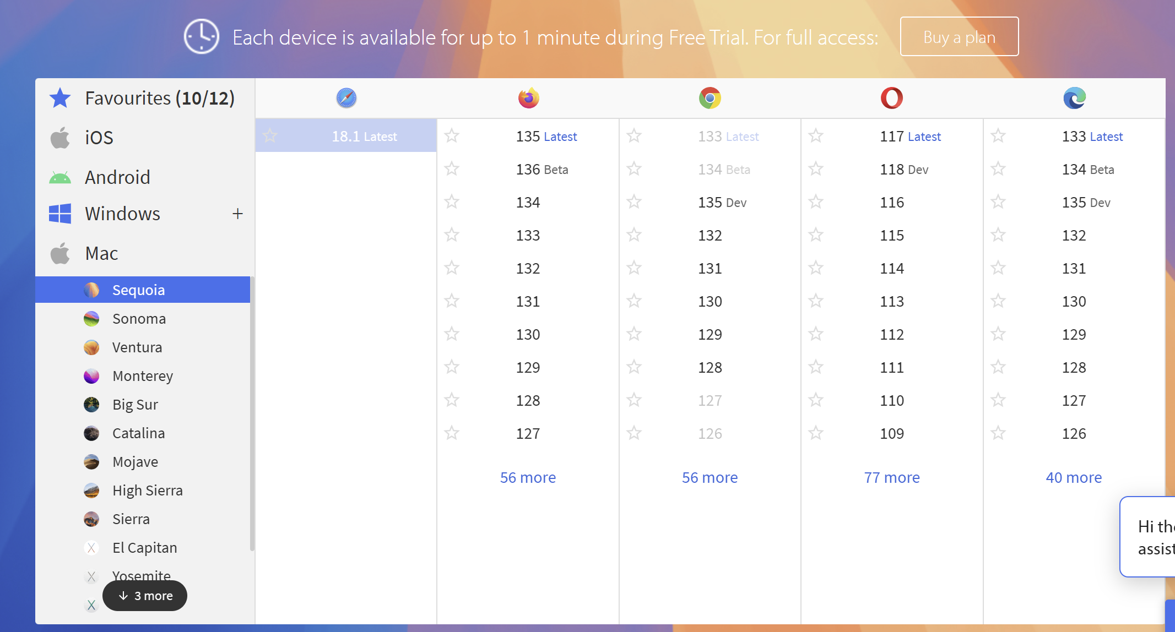
Task: Favourite Opera 117 Latest via star
Action: click(816, 135)
